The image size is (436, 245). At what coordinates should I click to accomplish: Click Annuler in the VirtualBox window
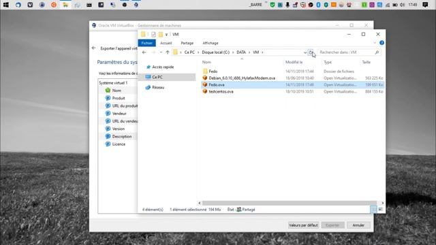coord(358,225)
